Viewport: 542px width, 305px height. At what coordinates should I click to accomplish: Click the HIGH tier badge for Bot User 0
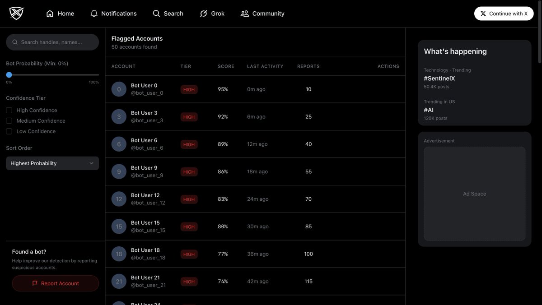click(189, 89)
